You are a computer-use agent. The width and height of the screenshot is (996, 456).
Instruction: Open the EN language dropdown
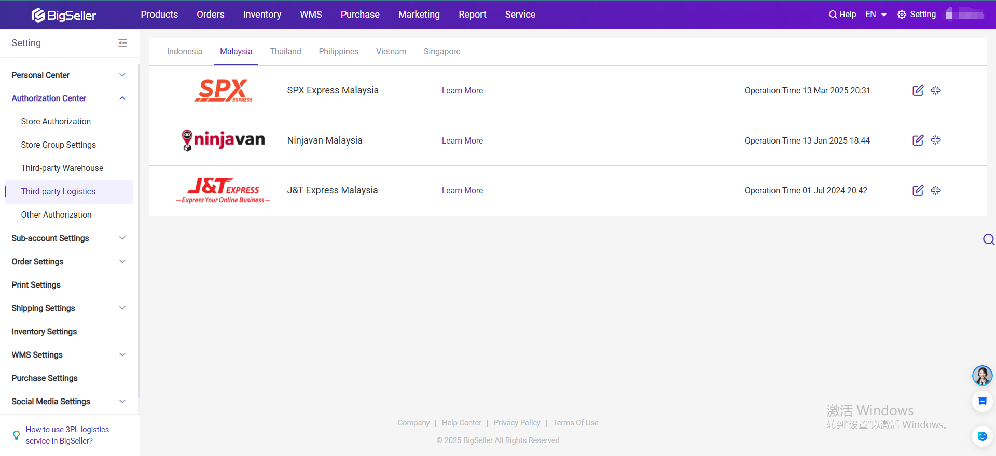pos(876,15)
